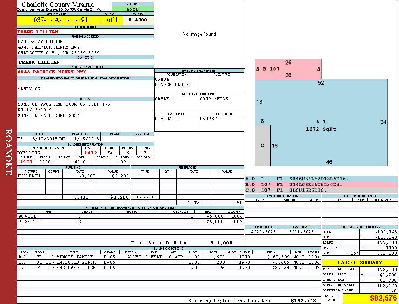Select pink sketch code row B.0 U34L6SR26U8L26D8
This screenshot has width=399, height=304.
click(321, 185)
